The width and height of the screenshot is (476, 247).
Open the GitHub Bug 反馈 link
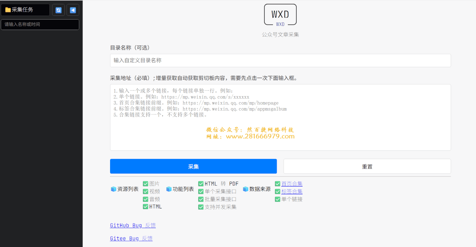133,225
